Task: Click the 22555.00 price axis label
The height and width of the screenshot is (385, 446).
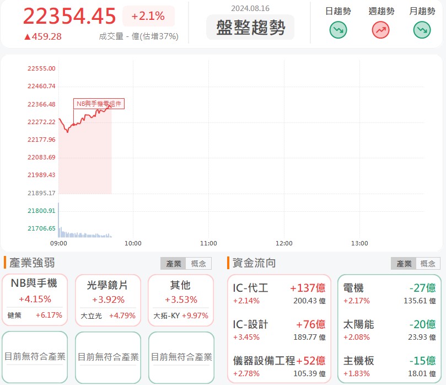Action: coord(41,68)
